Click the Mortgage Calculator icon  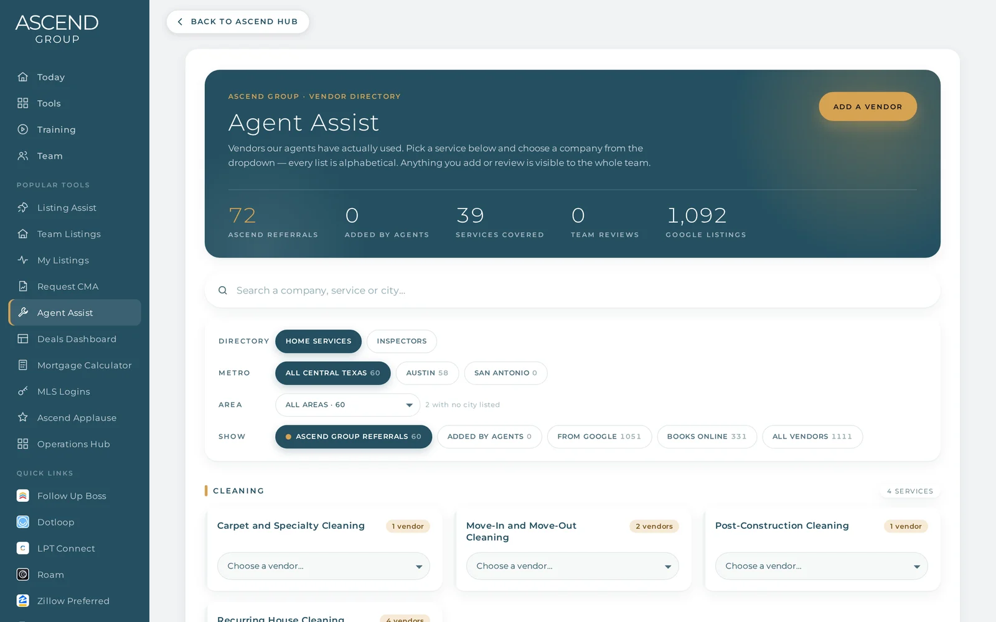(23, 365)
